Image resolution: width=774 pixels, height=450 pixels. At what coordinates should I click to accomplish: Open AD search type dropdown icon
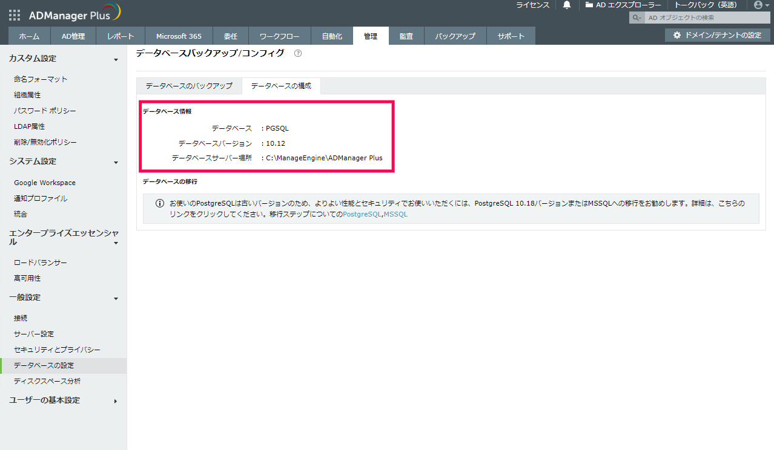(x=637, y=18)
